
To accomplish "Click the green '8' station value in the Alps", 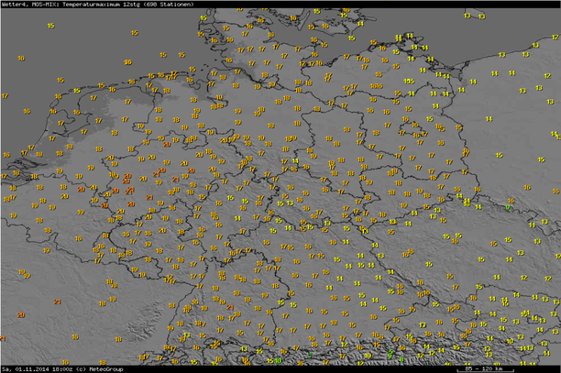I will click(401, 359).
